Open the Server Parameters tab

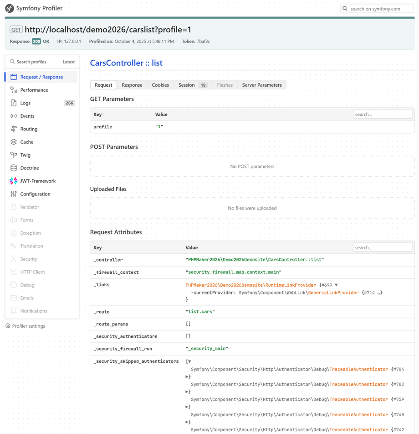point(261,85)
